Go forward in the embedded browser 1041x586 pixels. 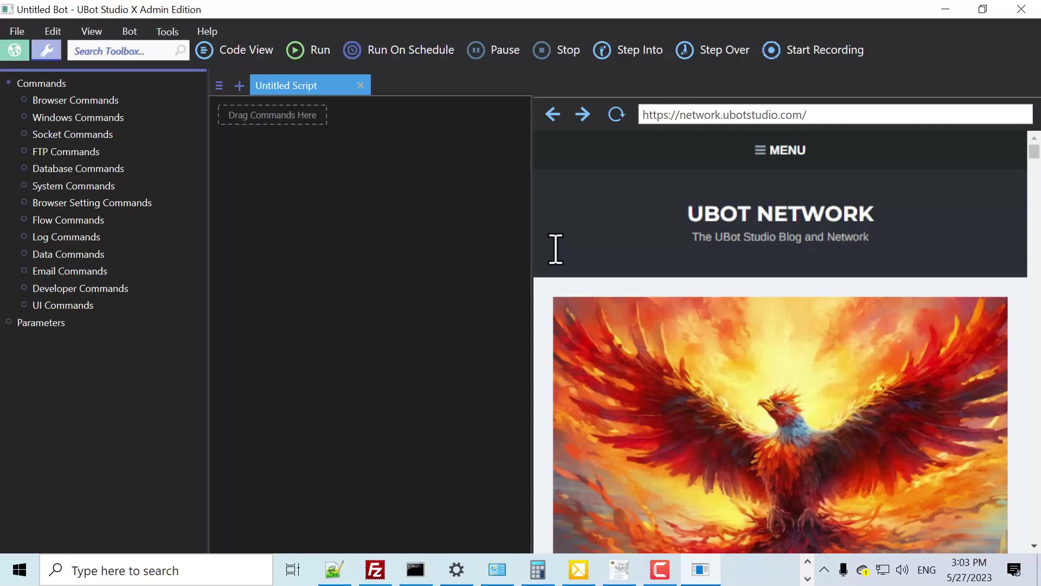point(583,114)
